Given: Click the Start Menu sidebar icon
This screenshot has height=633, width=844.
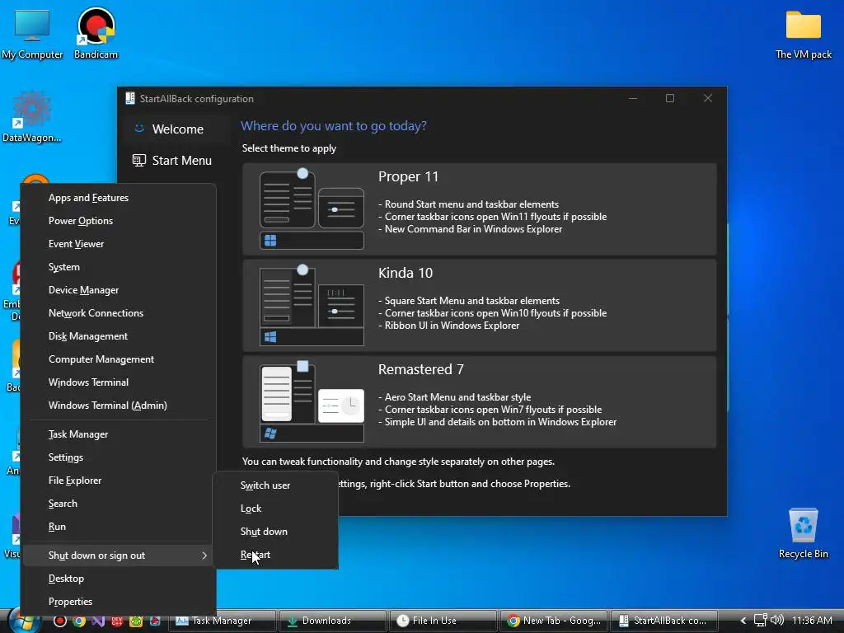Looking at the screenshot, I should point(138,161).
